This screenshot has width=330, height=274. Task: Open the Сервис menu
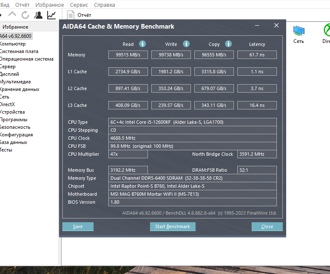(x=79, y=5)
